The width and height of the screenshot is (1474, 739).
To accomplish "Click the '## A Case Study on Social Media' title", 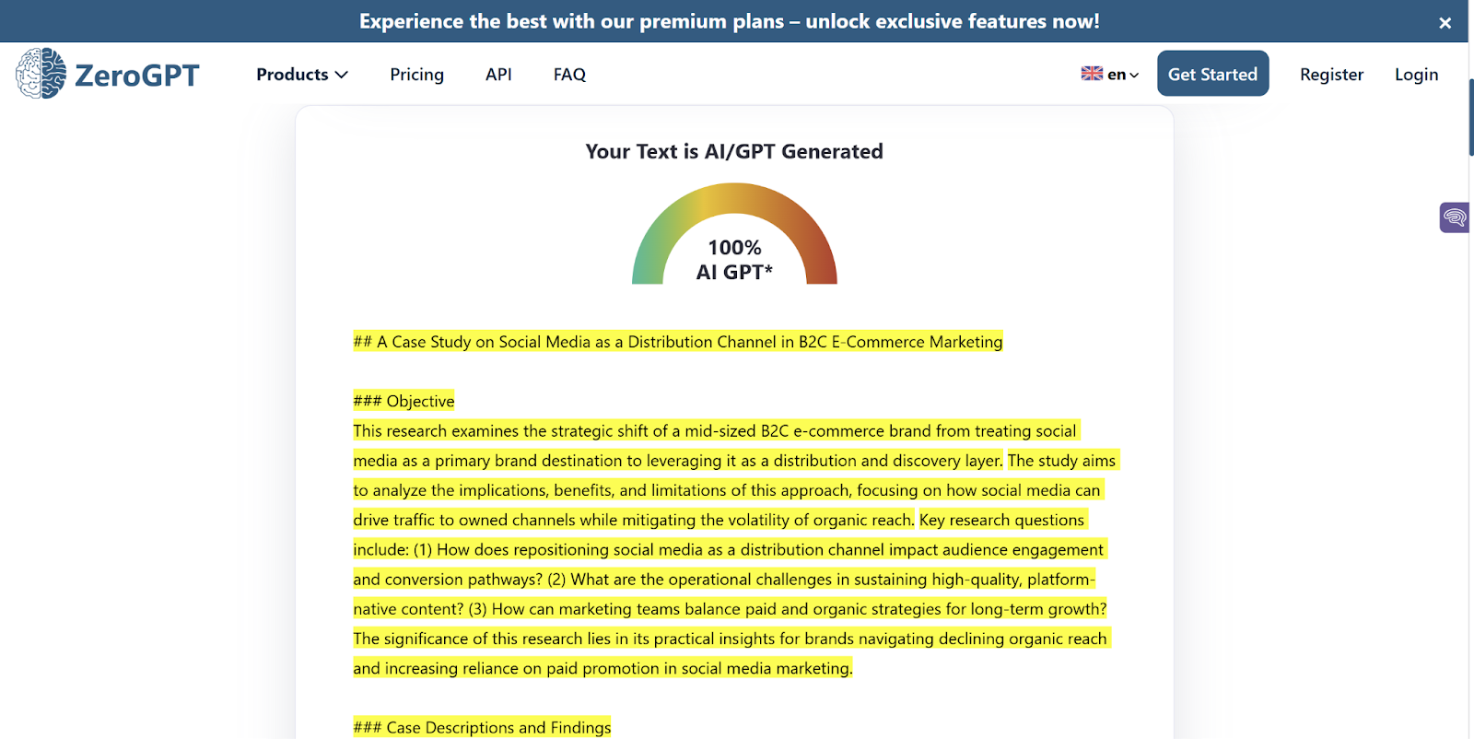I will (x=678, y=342).
